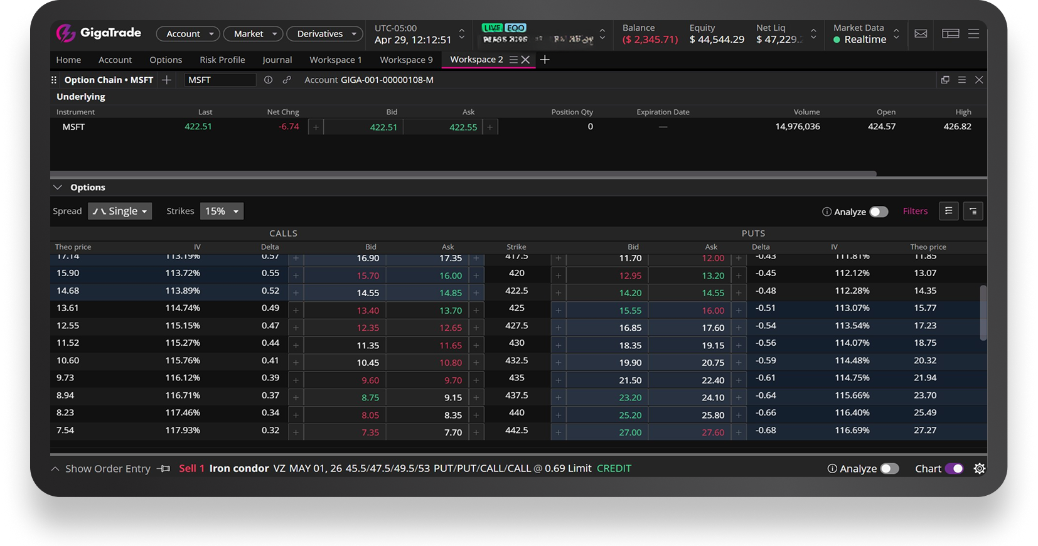The width and height of the screenshot is (1038, 546).
Task: Collapse the Options section chevron
Action: 58,188
